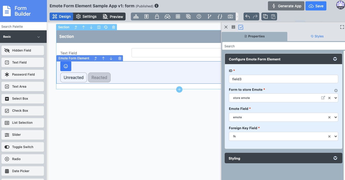
Task: Expand the Styling section
Action: point(283,158)
